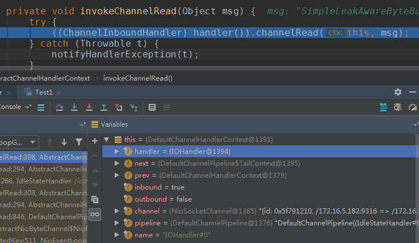
Task: Select NioEventLoop stack frame line 511
Action: pyautogui.click(x=44, y=240)
